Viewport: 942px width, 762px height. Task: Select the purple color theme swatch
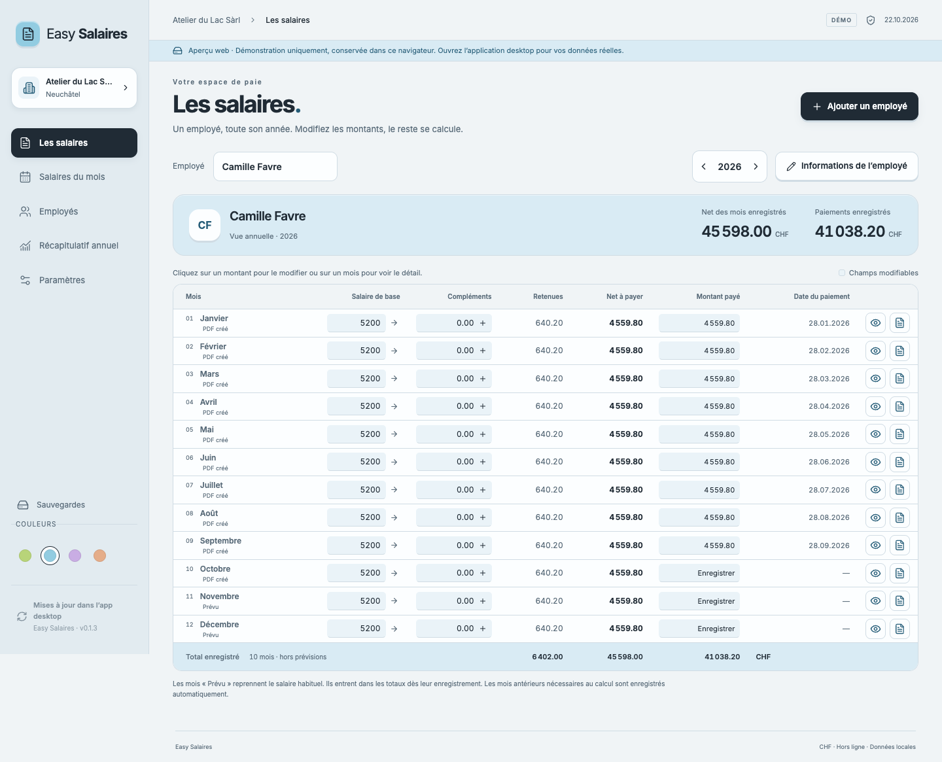pyautogui.click(x=75, y=555)
